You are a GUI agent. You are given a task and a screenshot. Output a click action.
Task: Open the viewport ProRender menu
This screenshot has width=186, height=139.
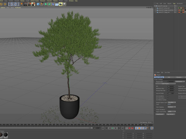coord(18,8)
